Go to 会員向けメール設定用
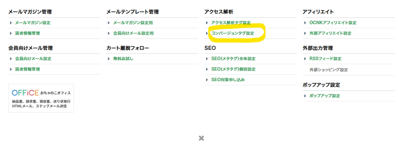This screenshot has width=398, height=145. click(x=133, y=33)
